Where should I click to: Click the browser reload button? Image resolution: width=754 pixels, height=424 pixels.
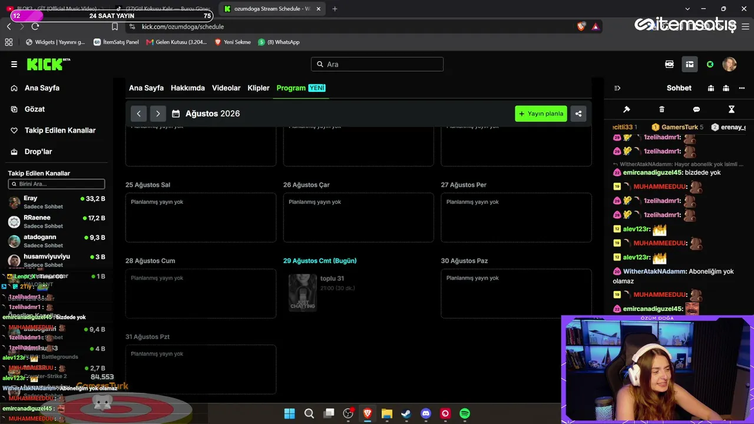[x=35, y=26]
